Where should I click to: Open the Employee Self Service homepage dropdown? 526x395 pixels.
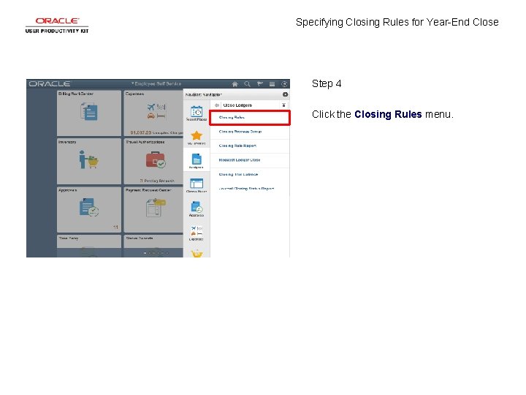coord(156,83)
